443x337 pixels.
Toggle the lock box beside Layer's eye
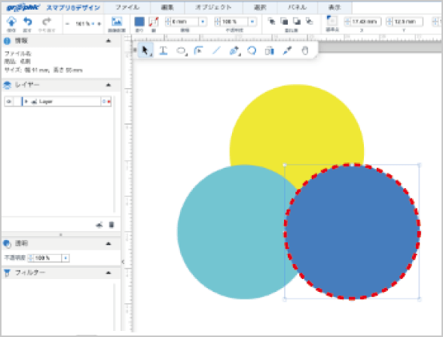[17, 102]
